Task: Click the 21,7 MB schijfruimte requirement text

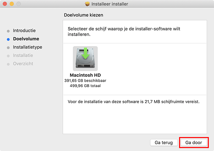Action: [133, 102]
